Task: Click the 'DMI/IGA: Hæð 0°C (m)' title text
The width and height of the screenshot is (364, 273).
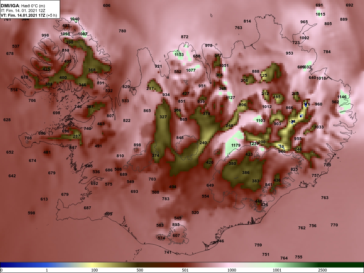Action: tap(23, 5)
